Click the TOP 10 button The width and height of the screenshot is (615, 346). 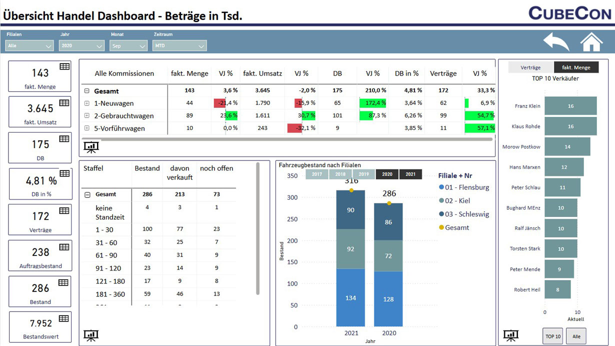tap(552, 336)
